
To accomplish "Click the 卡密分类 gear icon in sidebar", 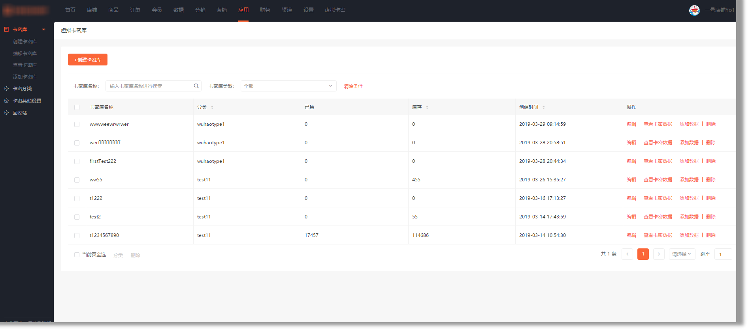I will 6,89.
